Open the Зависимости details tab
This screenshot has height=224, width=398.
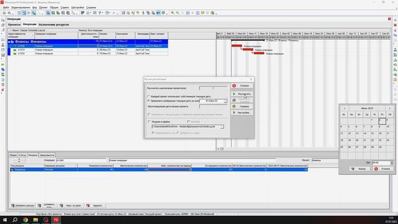pos(47,155)
